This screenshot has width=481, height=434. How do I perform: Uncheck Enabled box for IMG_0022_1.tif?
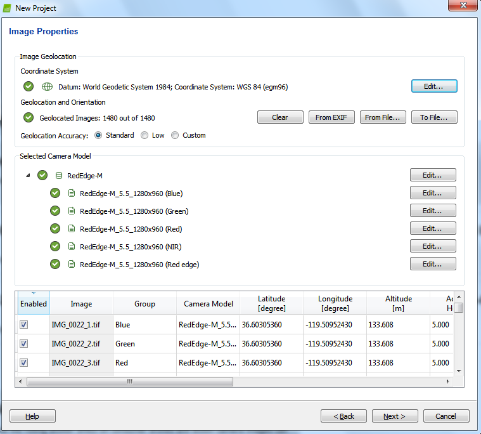tap(24, 325)
